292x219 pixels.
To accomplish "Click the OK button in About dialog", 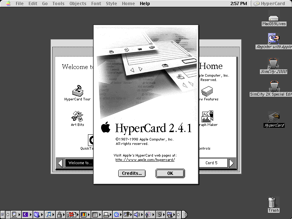I will click(170, 173).
